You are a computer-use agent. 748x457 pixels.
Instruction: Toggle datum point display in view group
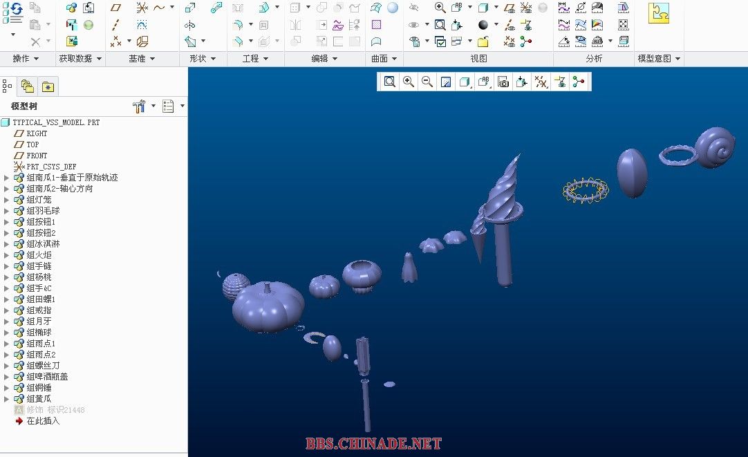pyautogui.click(x=509, y=41)
